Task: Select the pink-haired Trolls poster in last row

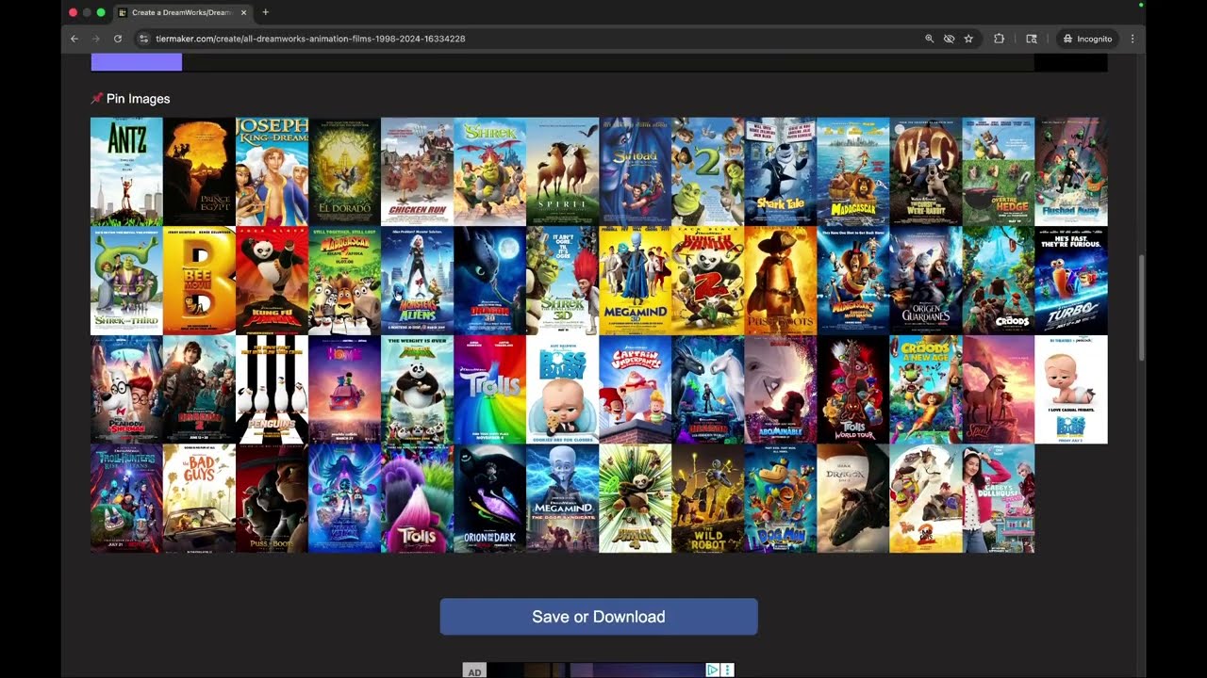Action: [417, 499]
